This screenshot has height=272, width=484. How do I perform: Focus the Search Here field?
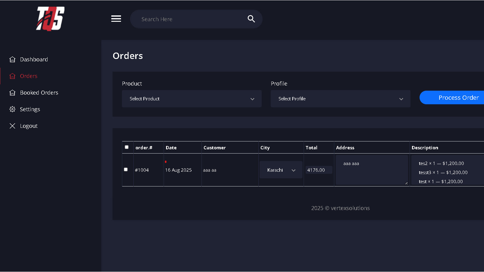coord(196,19)
